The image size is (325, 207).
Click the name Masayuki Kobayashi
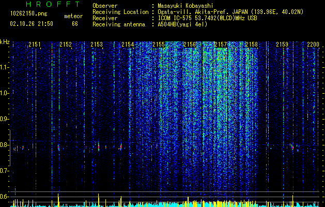coord(185,6)
